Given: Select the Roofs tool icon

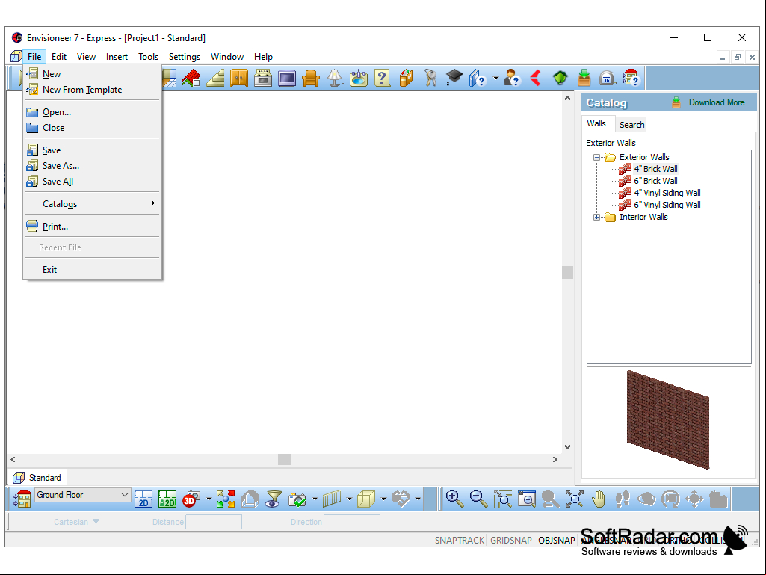Looking at the screenshot, I should 191,79.
